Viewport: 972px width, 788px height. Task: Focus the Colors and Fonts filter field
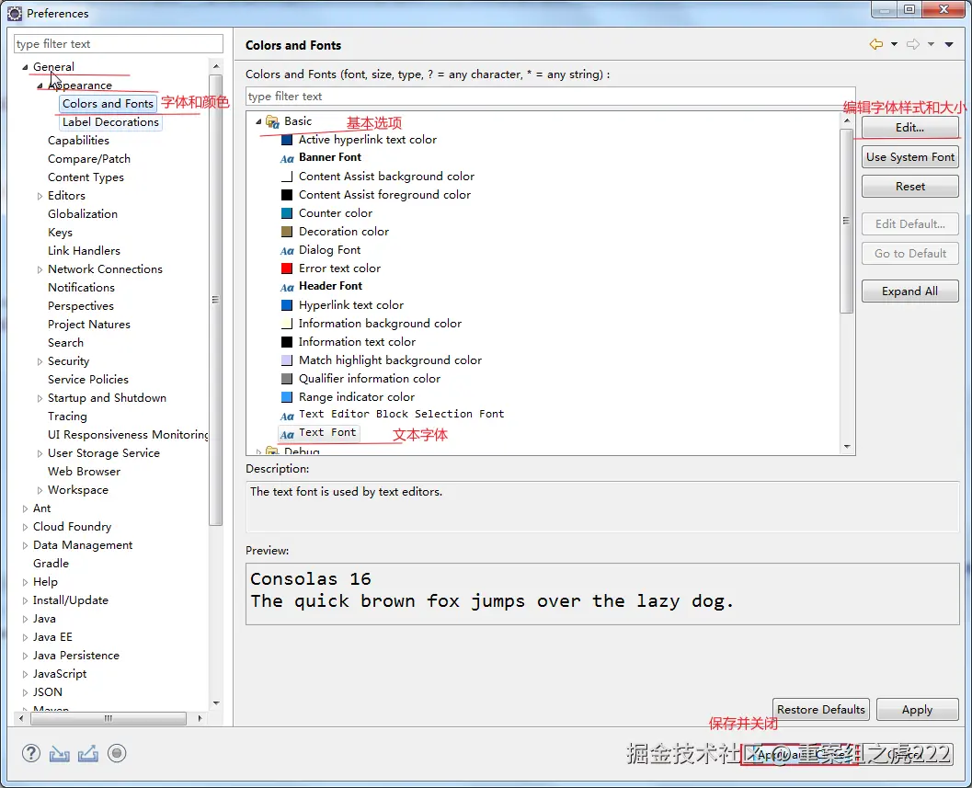551,97
